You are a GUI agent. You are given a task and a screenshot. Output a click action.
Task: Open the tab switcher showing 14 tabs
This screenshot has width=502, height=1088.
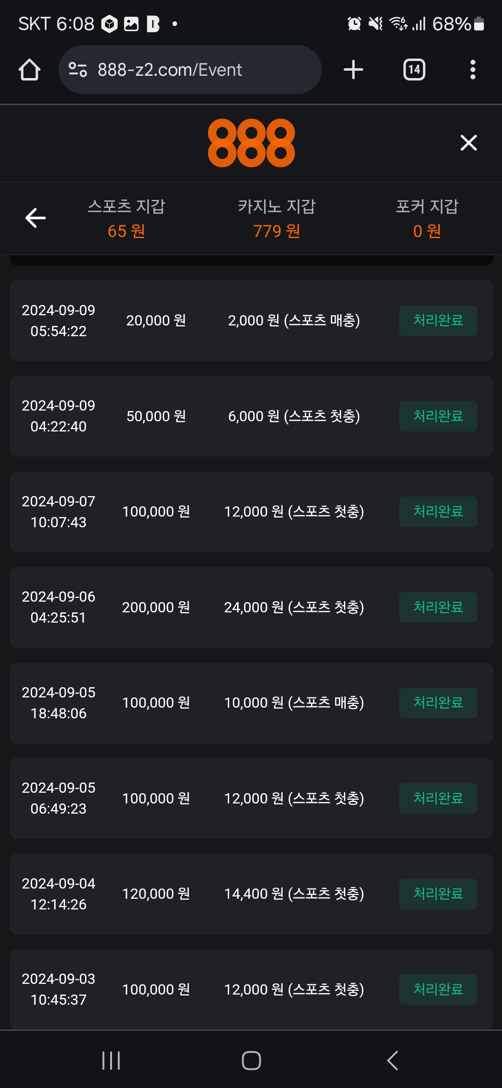coord(414,70)
